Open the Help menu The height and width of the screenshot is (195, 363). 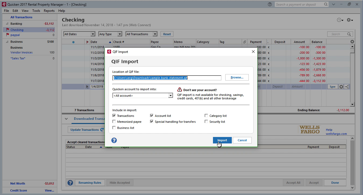pos(62,11)
